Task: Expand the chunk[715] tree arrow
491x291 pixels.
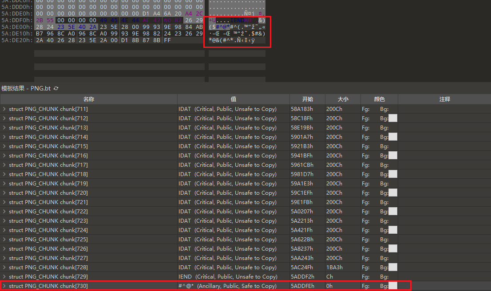Action: (4, 146)
